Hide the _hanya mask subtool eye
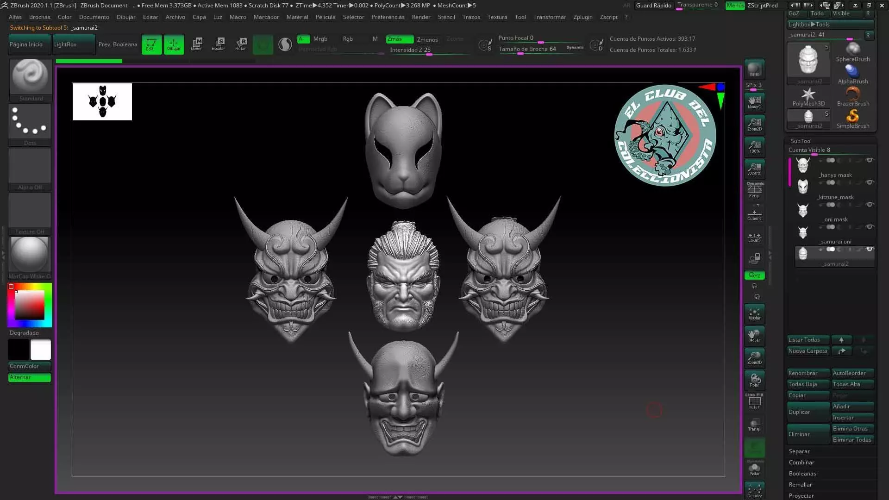 click(870, 160)
